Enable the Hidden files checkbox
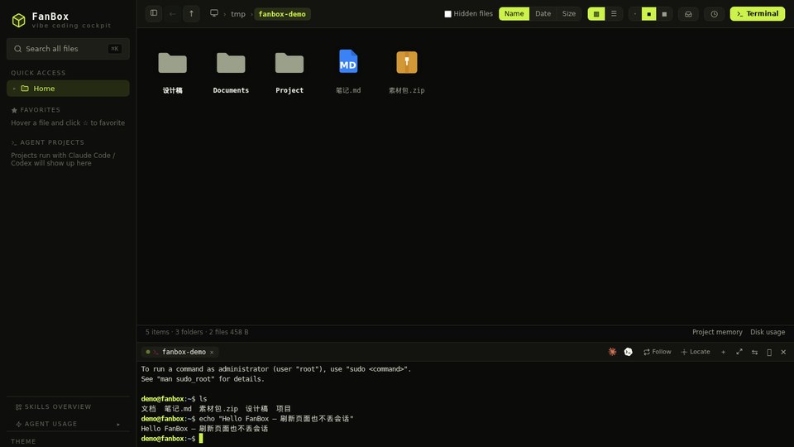Screen dimensions: 794x447 coord(447,14)
